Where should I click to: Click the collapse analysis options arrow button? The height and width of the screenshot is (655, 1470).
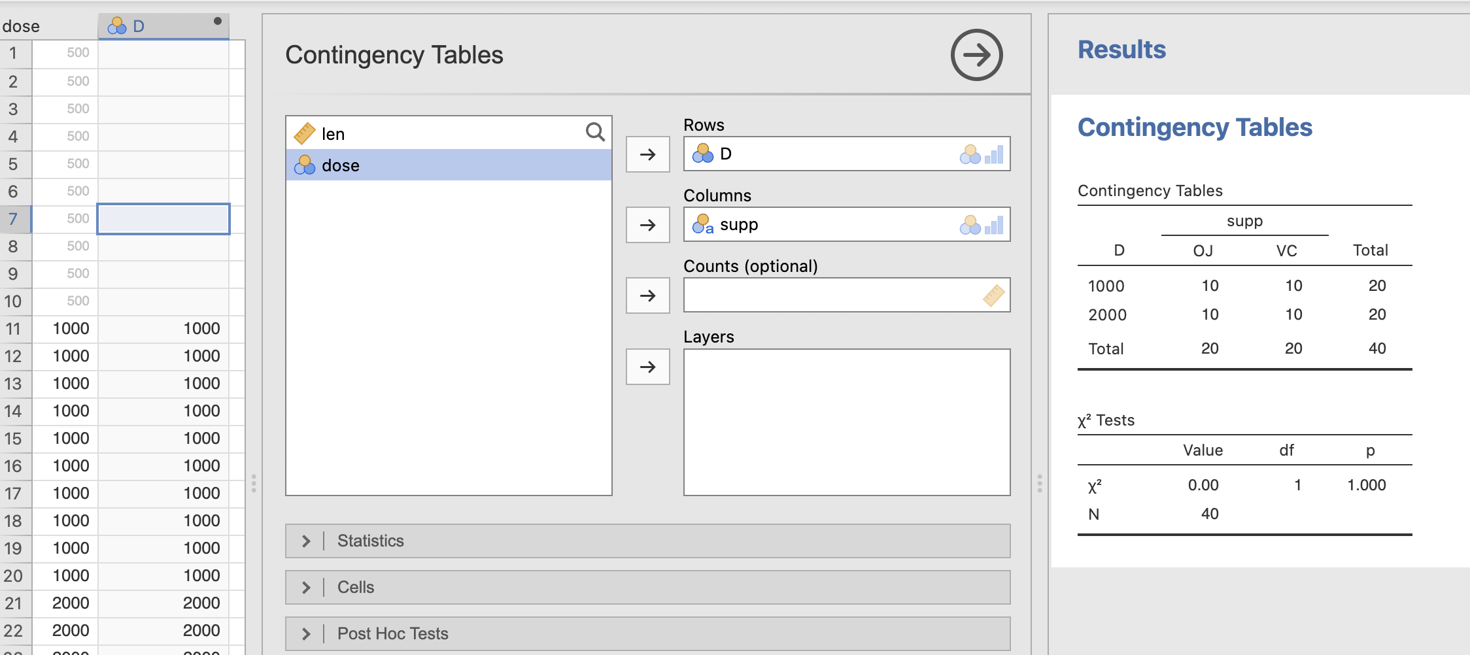click(x=976, y=55)
